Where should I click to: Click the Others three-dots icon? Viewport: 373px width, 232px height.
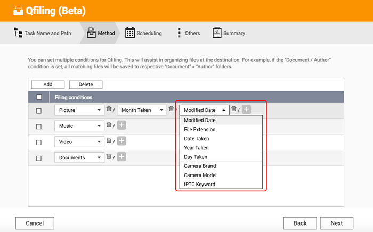(x=179, y=33)
